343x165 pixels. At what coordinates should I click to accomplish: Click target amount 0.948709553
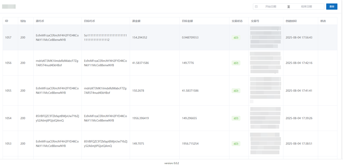click(190, 38)
